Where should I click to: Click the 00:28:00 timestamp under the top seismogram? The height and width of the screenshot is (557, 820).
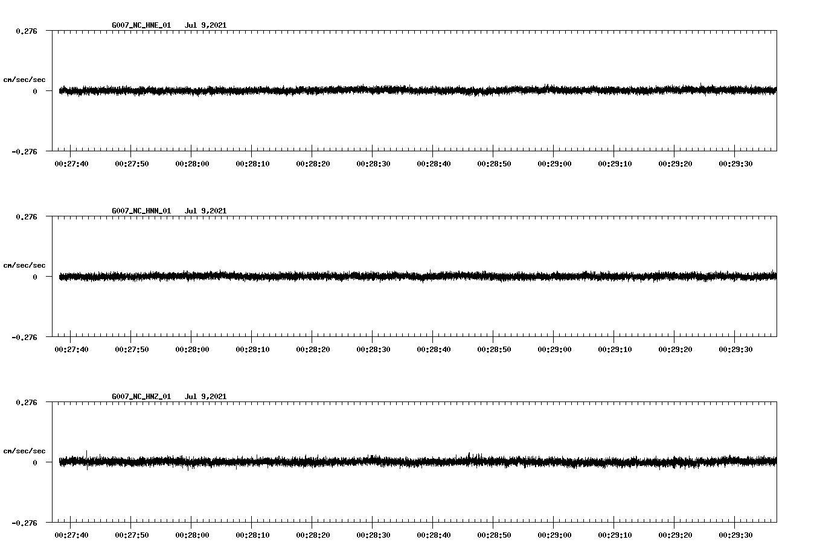pos(193,162)
